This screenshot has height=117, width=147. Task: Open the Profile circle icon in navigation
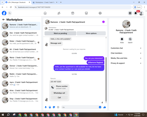pyautogui.click(x=100, y=13)
